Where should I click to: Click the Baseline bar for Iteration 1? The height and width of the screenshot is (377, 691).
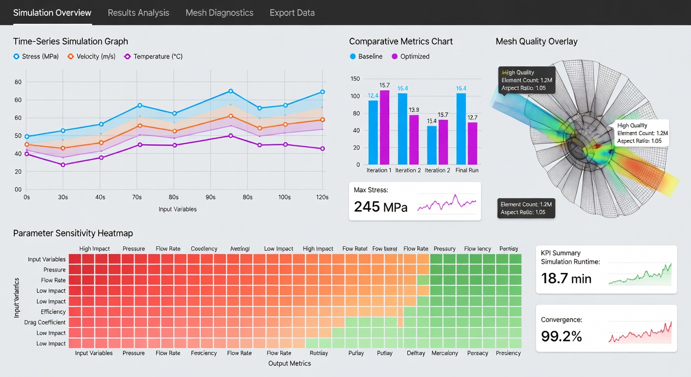coord(373,133)
